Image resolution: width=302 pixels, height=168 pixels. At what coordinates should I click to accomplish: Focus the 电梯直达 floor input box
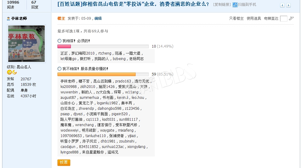[x=283, y=18]
